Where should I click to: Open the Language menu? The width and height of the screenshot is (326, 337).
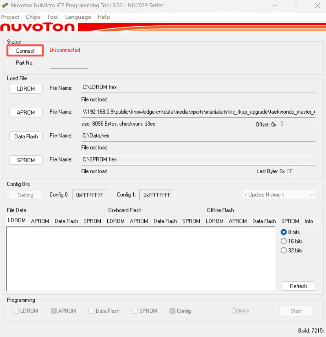coord(78,17)
